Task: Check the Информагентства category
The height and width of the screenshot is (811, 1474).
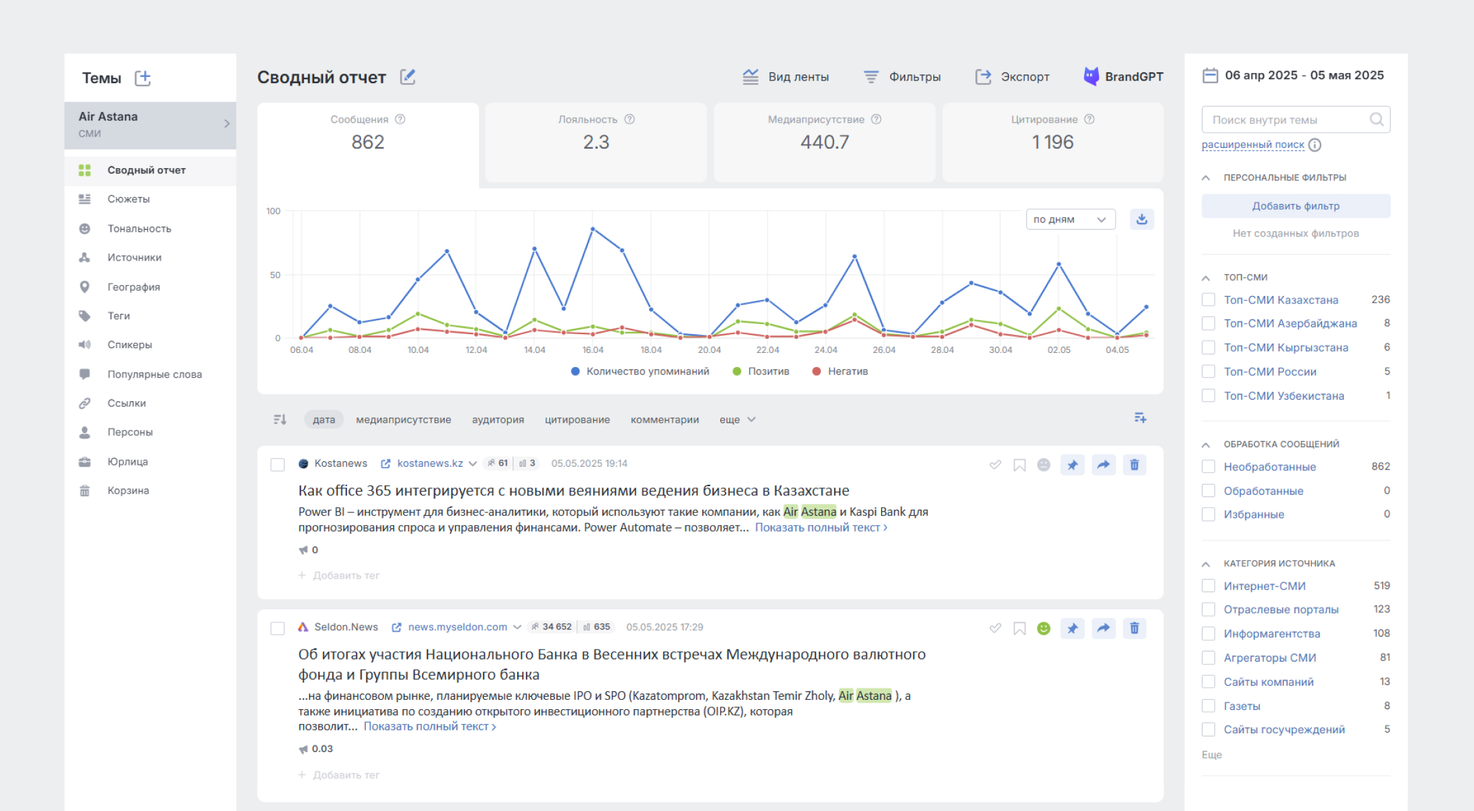Action: [1208, 634]
